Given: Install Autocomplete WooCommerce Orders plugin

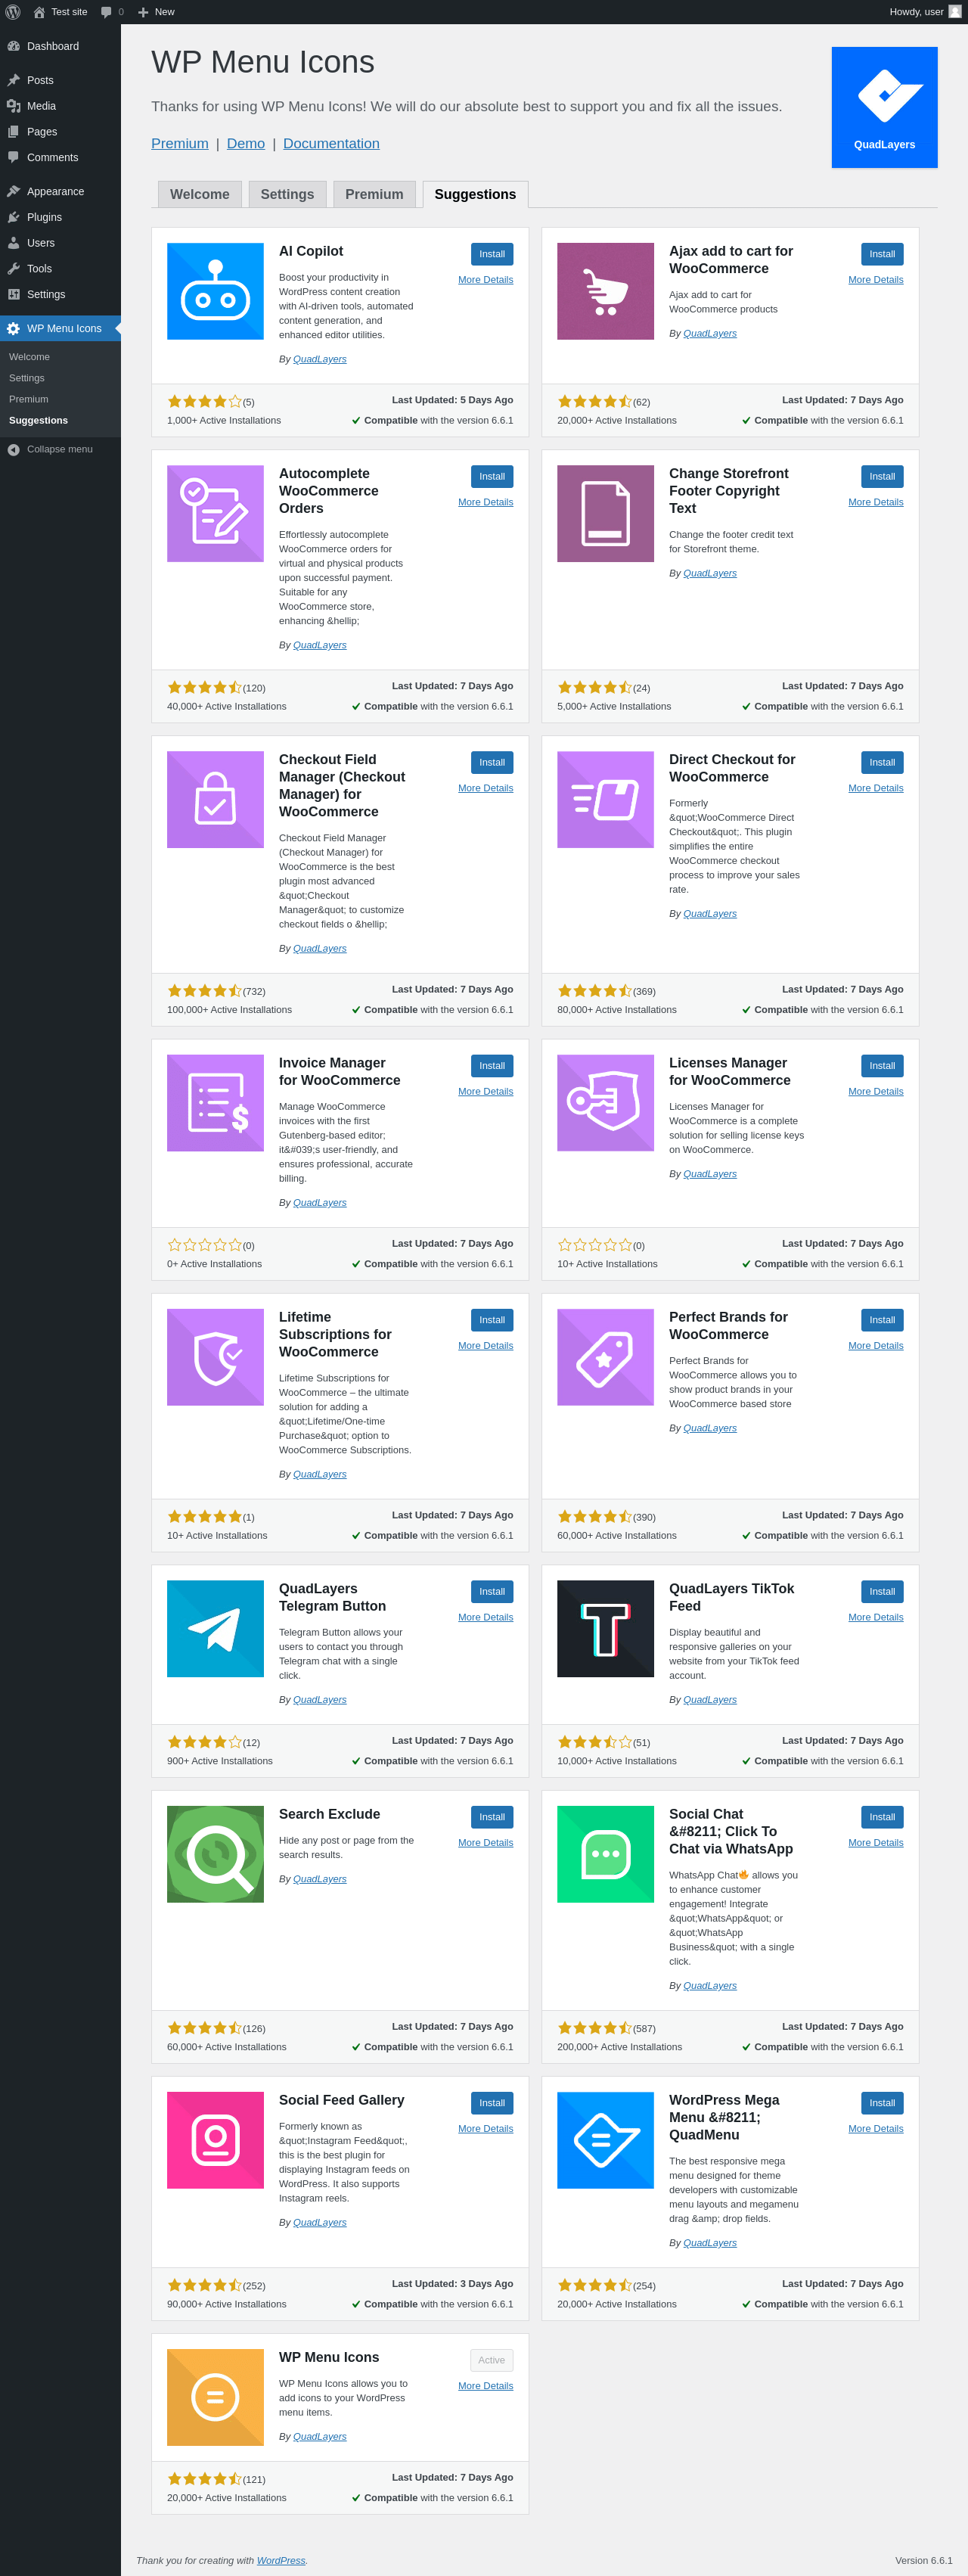Looking at the screenshot, I should (492, 476).
